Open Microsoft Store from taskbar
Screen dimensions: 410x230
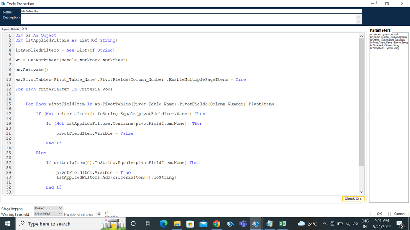[x=190, y=224]
